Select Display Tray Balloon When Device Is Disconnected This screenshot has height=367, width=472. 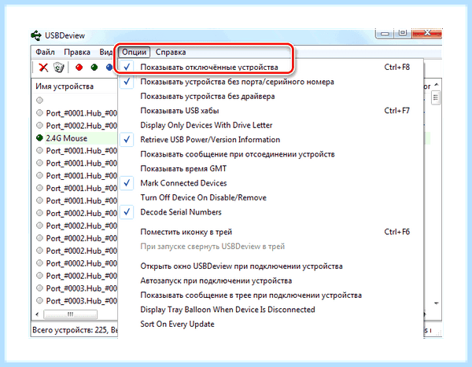pyautogui.click(x=271, y=310)
